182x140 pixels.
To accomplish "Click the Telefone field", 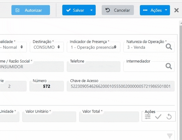I will pyautogui.click(x=94, y=67).
